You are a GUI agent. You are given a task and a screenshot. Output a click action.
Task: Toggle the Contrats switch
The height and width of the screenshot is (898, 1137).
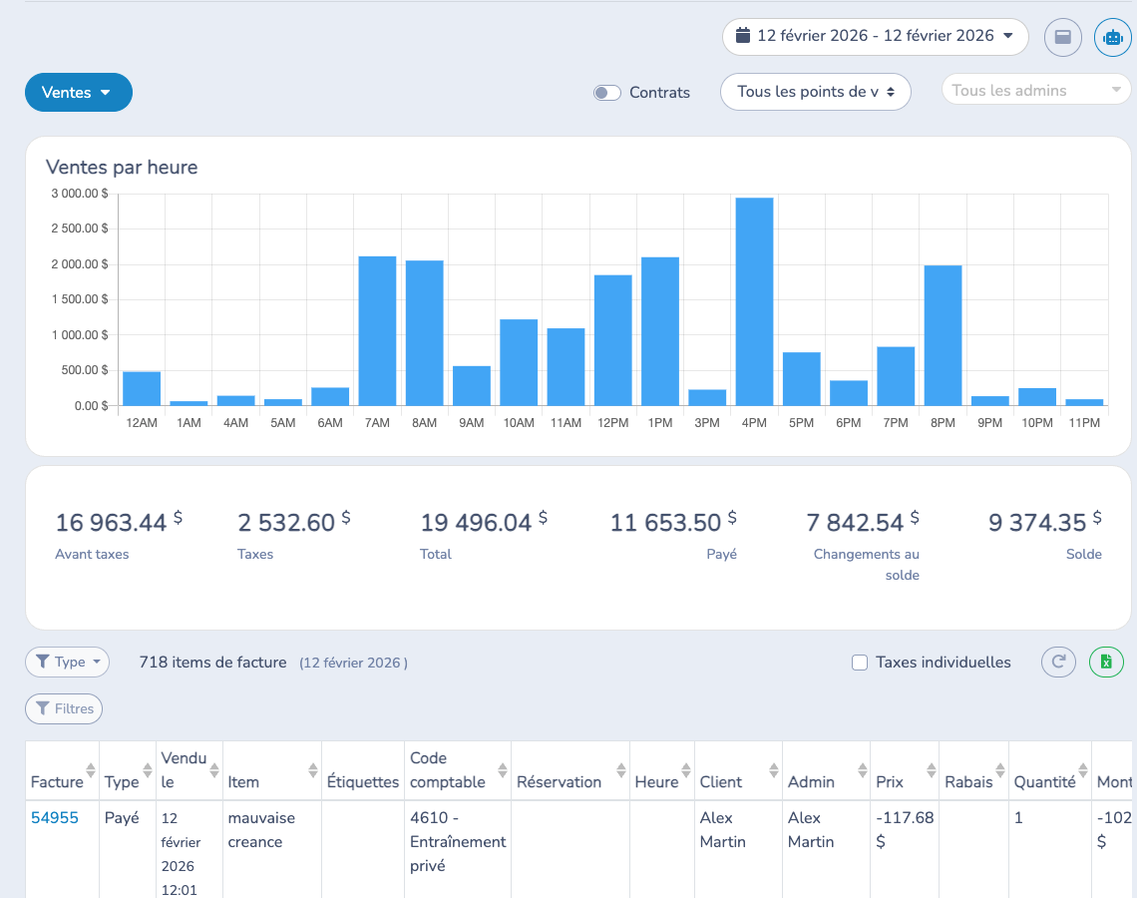coord(607,93)
